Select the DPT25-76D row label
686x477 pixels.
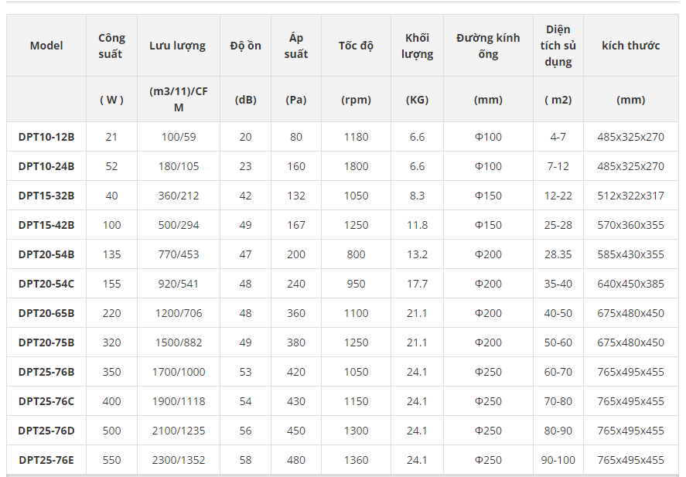tap(46, 431)
